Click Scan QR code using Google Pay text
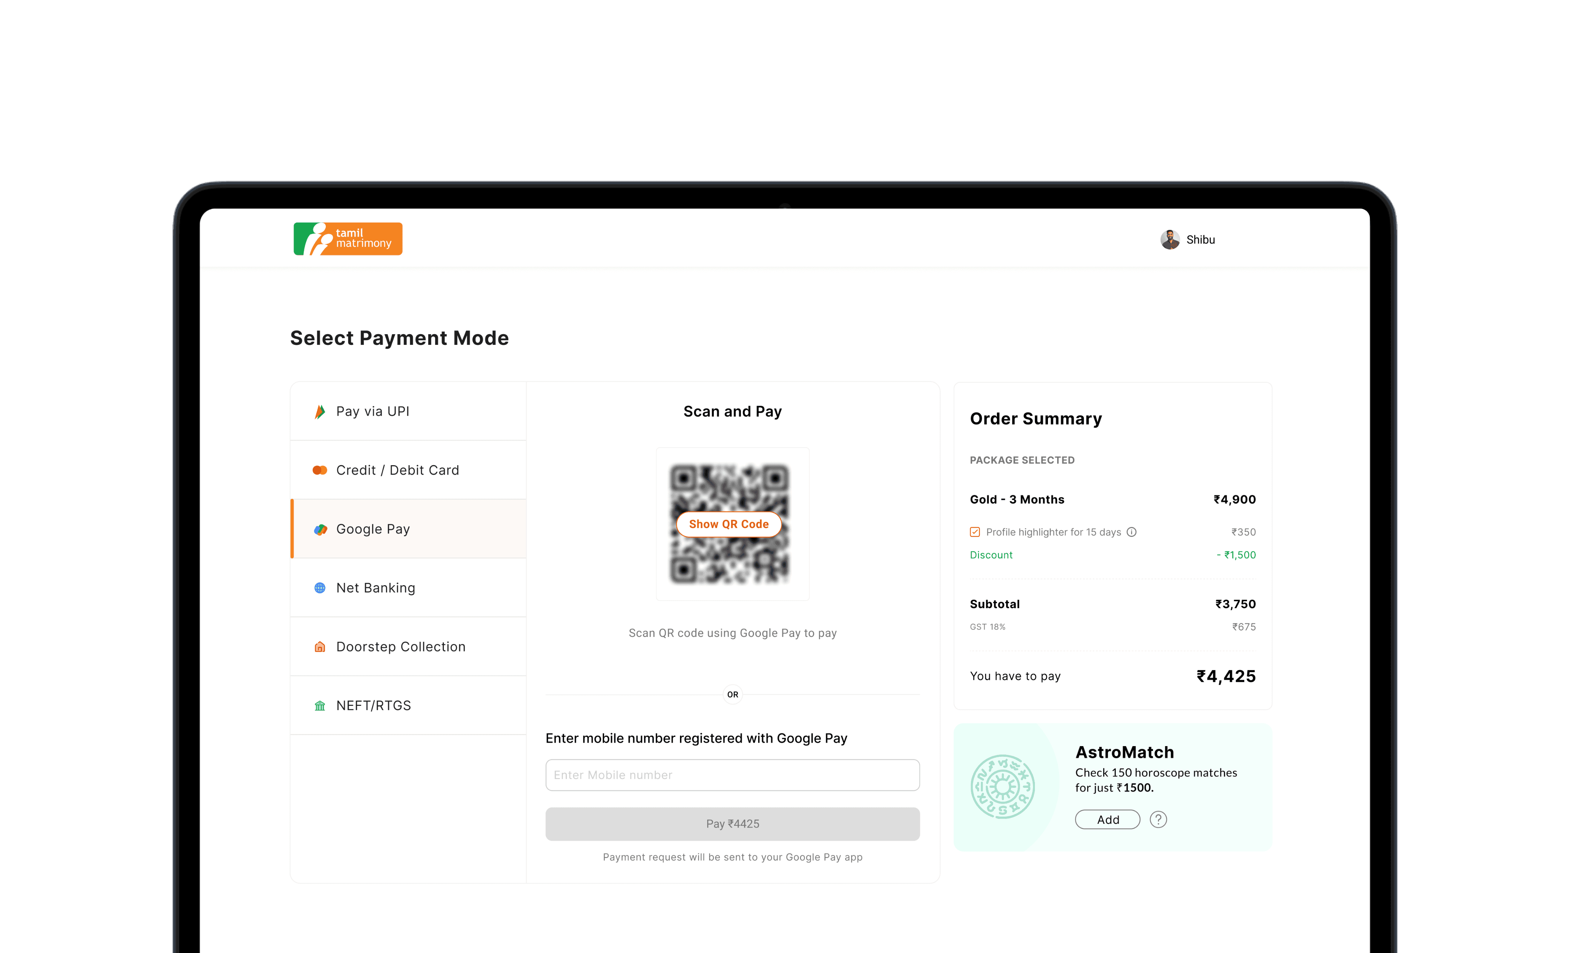 733,633
